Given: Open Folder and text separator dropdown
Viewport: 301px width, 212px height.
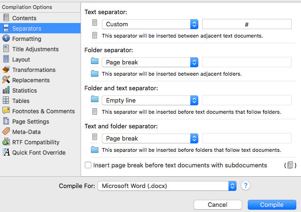Looking at the screenshot, I should coord(150,100).
